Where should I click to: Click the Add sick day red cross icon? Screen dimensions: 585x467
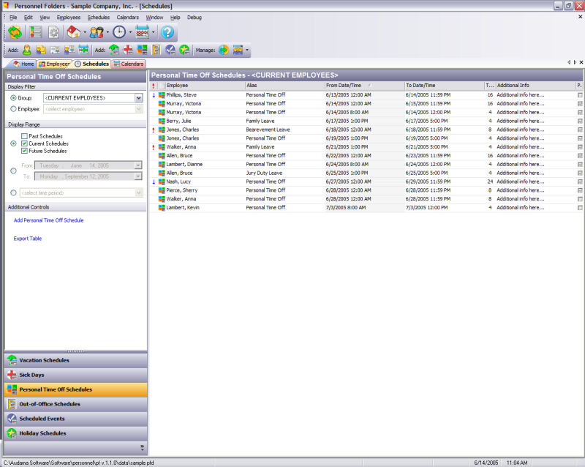pyautogui.click(x=128, y=50)
